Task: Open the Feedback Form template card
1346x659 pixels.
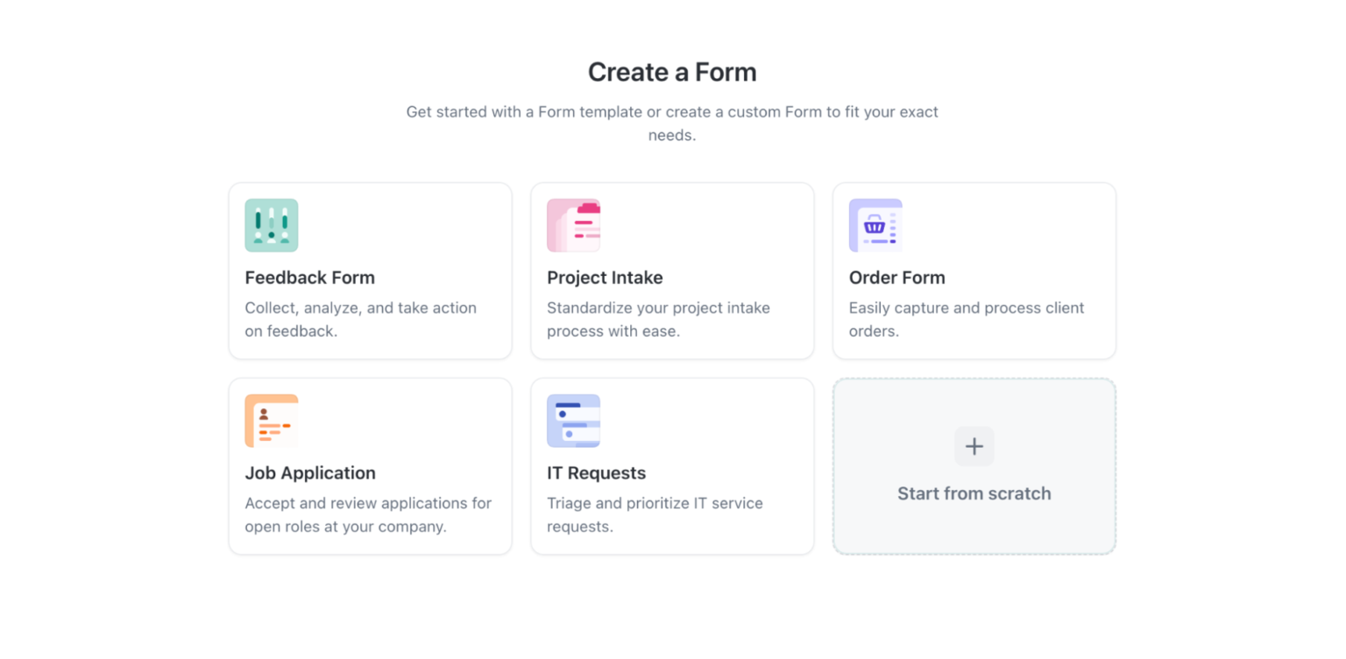Action: point(370,271)
